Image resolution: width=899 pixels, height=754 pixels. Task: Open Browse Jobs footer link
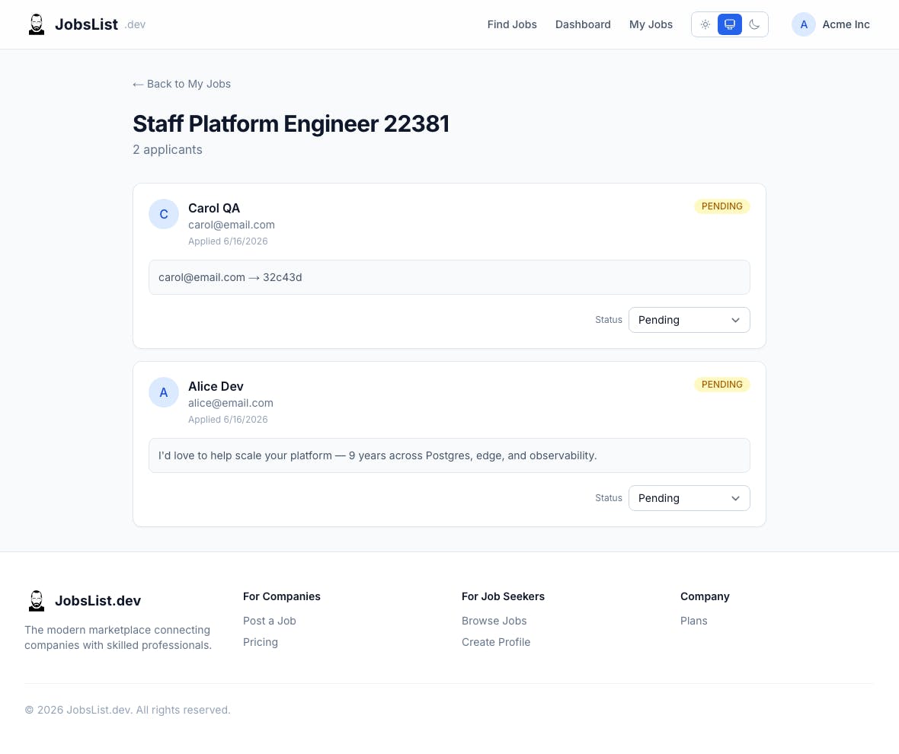tap(494, 621)
